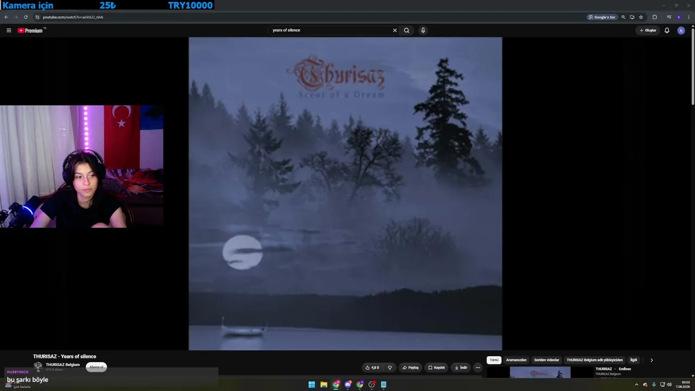
Task: Select the Aramanızdan filter chip
Action: pyautogui.click(x=516, y=360)
